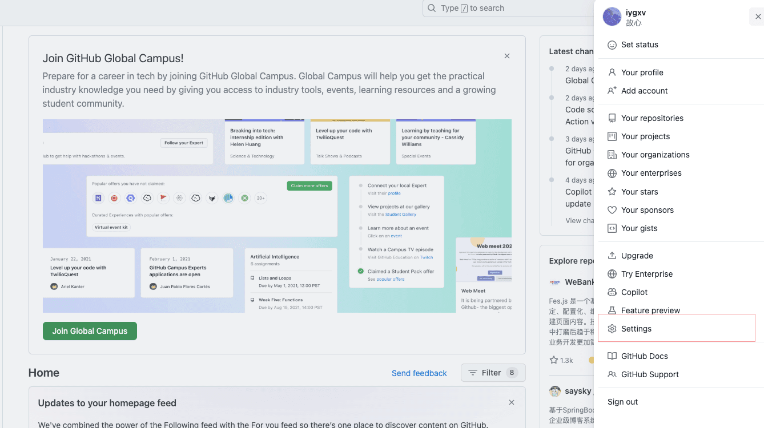The image size is (764, 428).
Task: Click the gists code icon
Action: 612,228
